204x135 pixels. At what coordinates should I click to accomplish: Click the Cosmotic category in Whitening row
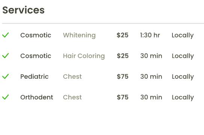[36, 35]
